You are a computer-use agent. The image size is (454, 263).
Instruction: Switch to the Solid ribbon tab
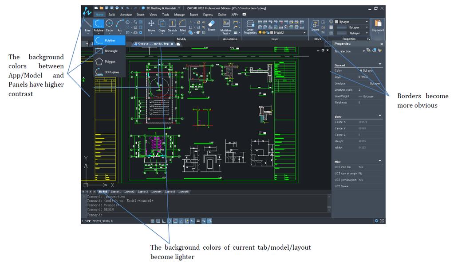click(112, 15)
